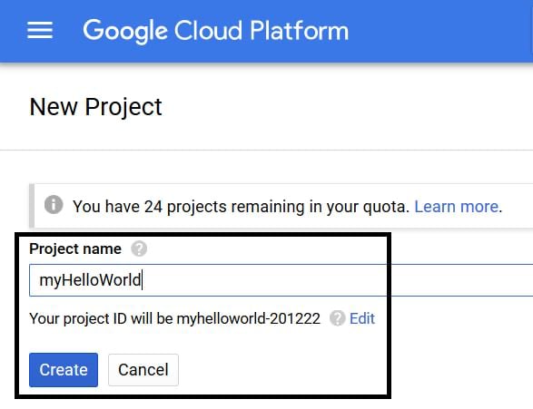
Task: Click help icon beside project ID
Action: coord(338,318)
